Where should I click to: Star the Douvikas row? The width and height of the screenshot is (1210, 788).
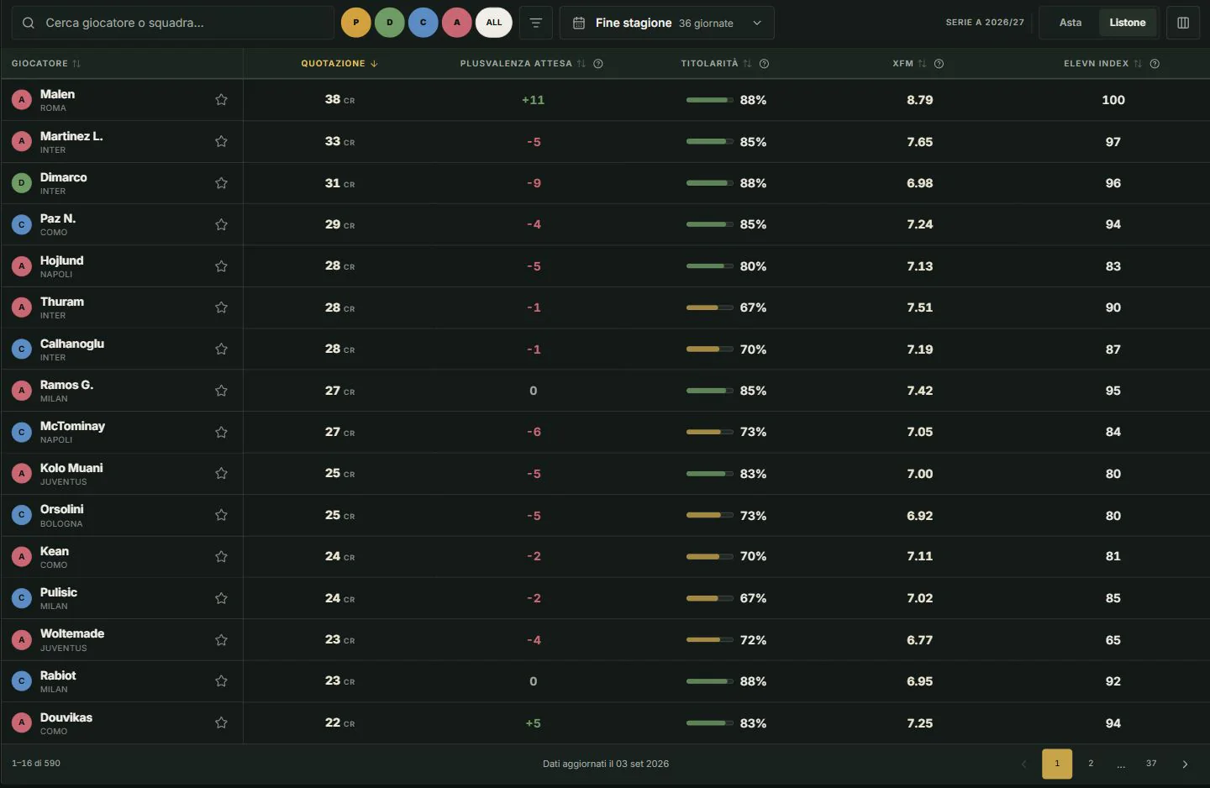click(x=221, y=722)
